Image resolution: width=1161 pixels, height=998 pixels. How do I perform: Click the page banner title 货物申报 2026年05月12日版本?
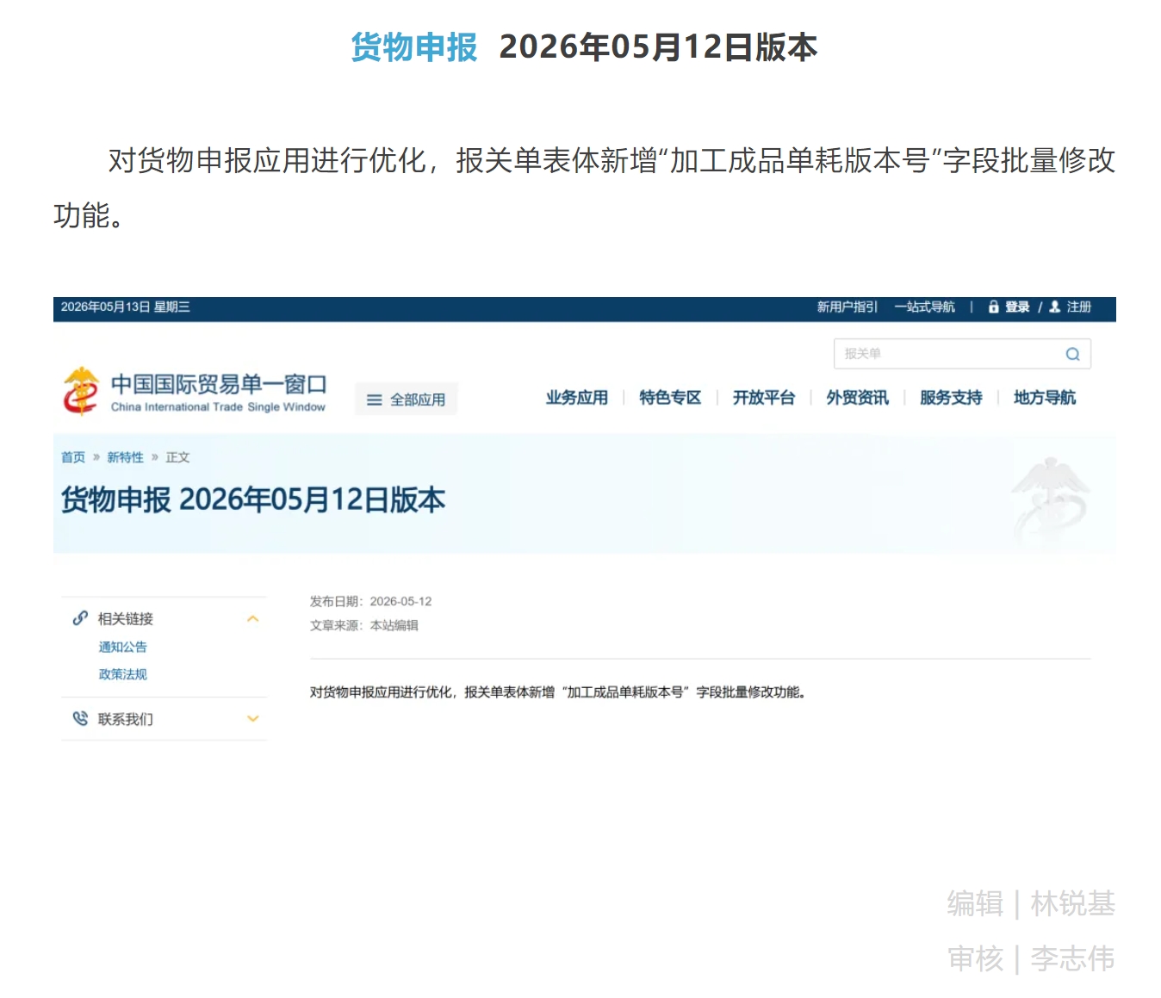[253, 499]
